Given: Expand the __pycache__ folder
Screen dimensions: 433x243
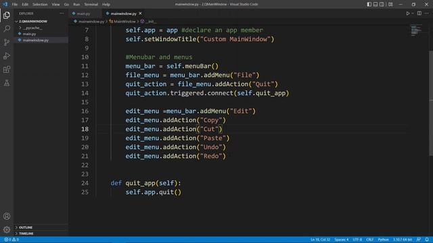Looking at the screenshot, I should pos(32,28).
